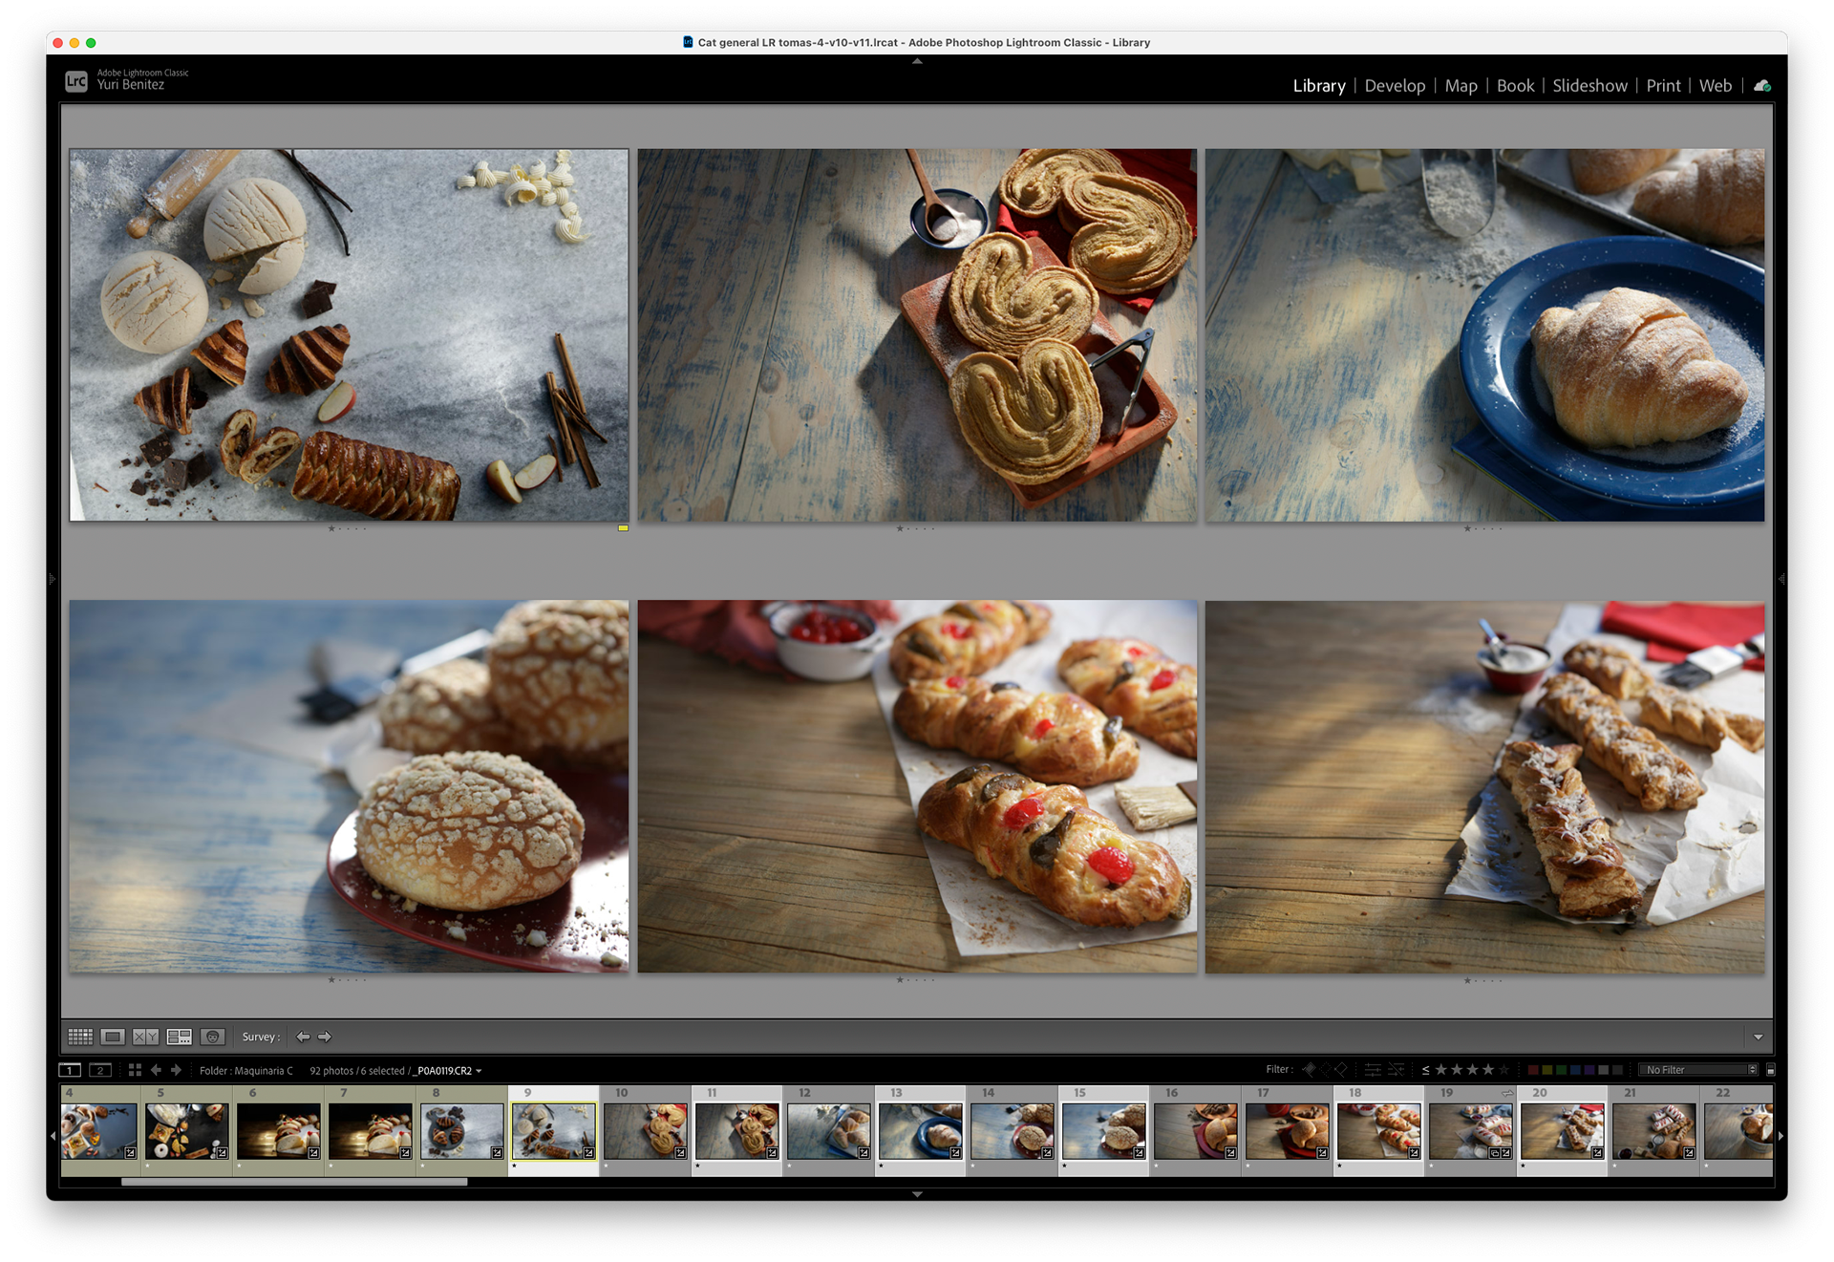This screenshot has height=1262, width=1834.
Task: Switch to Grid view
Action: click(x=80, y=1037)
